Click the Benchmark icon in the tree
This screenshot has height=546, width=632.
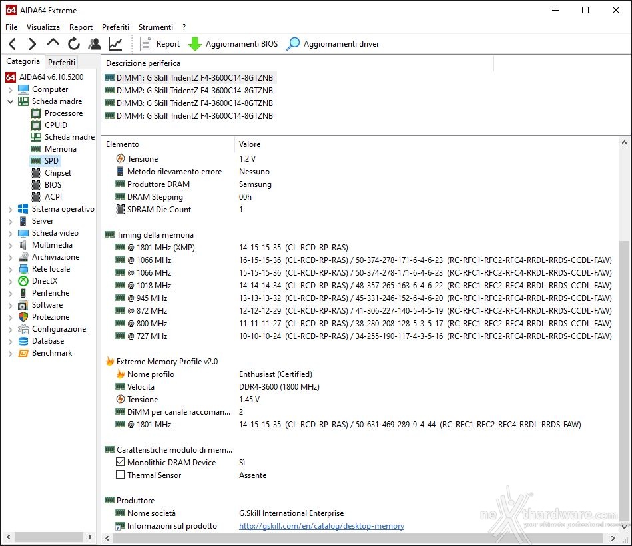23,353
